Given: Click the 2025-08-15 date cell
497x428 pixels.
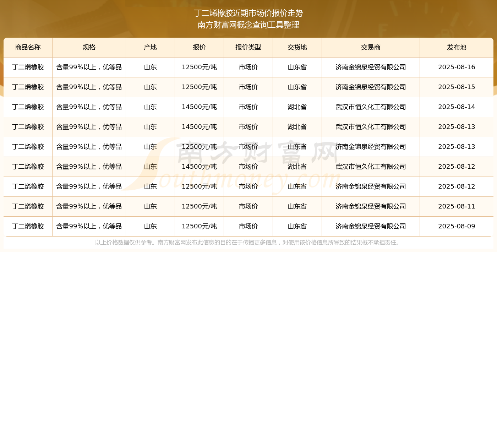Looking at the screenshot, I should [x=457, y=87].
